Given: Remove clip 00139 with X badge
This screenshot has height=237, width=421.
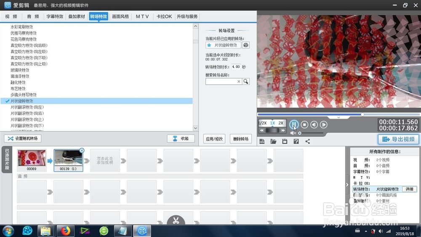Looking at the screenshot, I should tap(82, 151).
